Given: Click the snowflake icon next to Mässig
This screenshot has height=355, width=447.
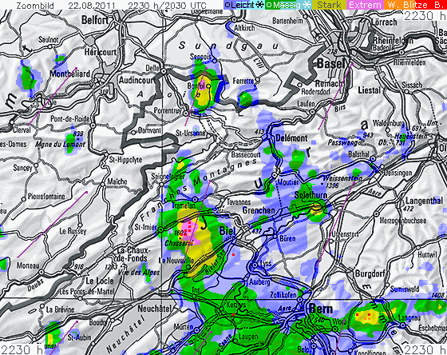Looking at the screenshot, I should [307, 5].
